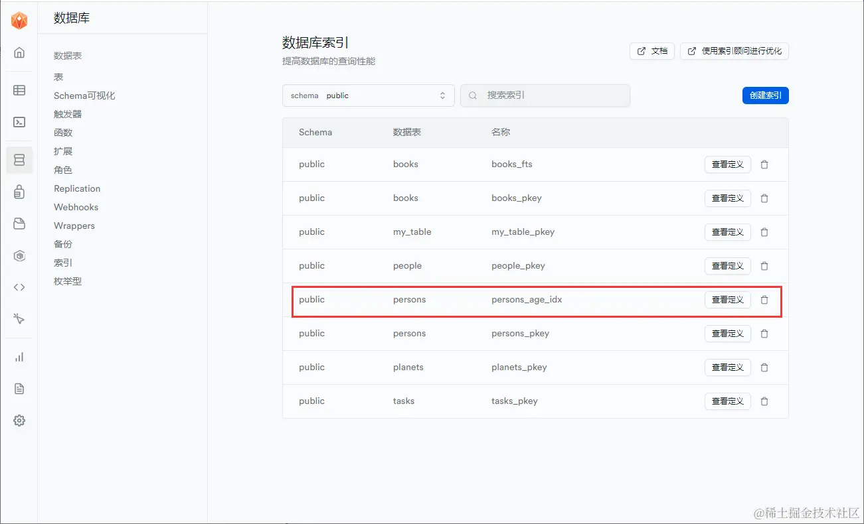Open the API code brackets icon

[19, 287]
